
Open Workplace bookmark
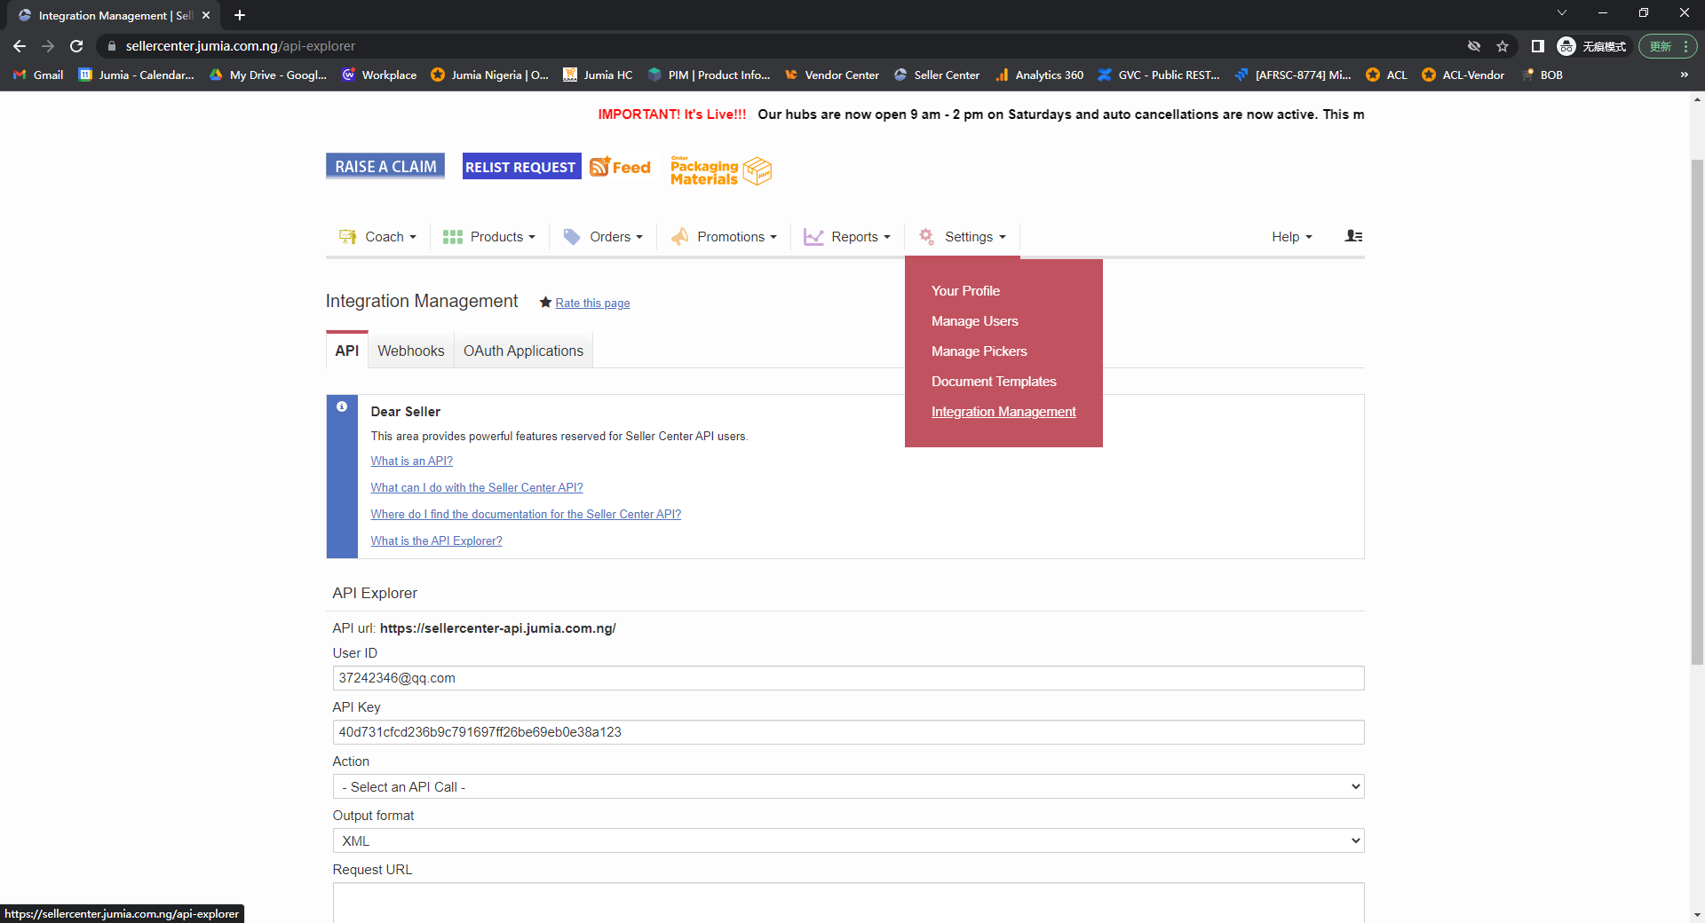[x=379, y=75]
